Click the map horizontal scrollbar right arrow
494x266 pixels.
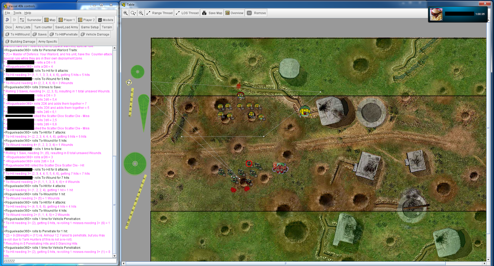[484, 263]
